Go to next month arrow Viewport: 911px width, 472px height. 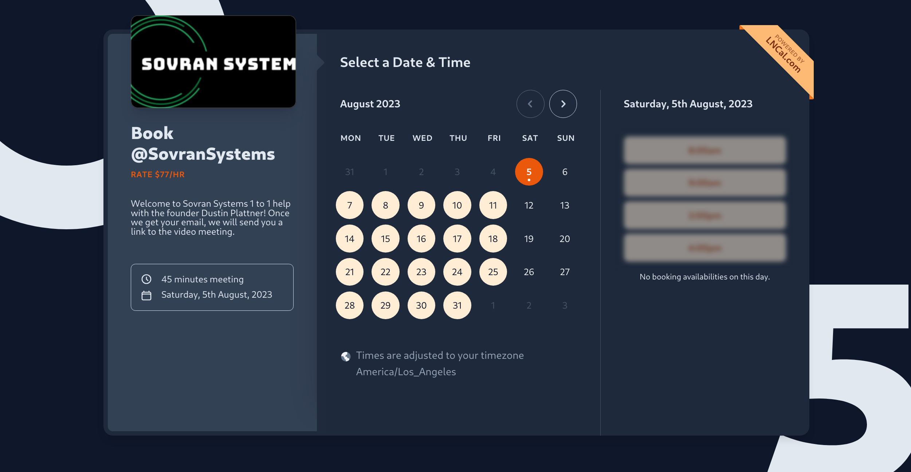point(563,104)
